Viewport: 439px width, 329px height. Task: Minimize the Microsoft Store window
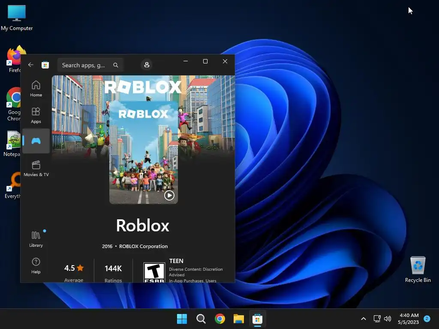186,61
